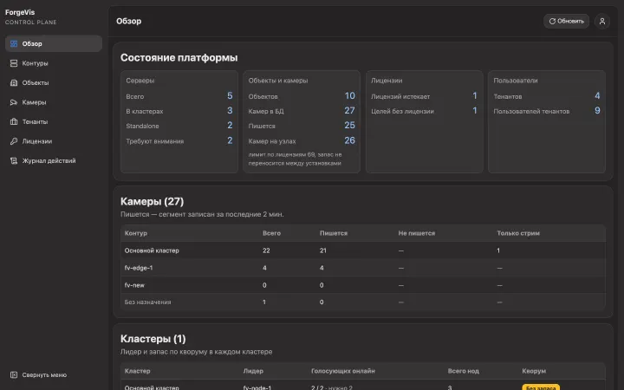Navigate to Камеры in sidebar

(54, 102)
